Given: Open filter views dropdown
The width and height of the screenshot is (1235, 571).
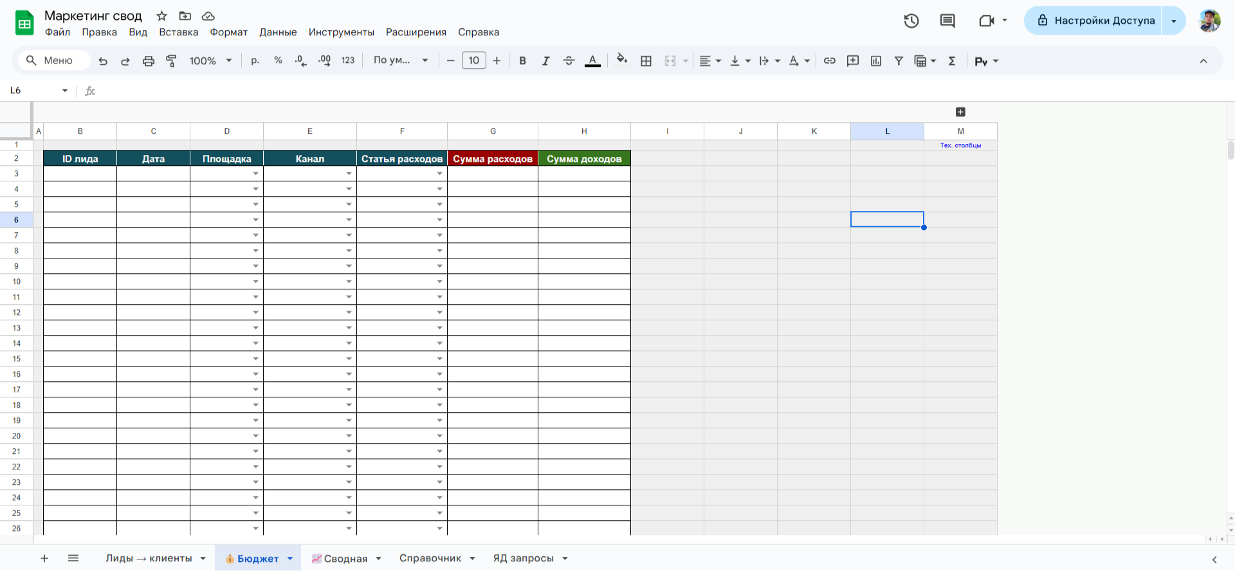Looking at the screenshot, I should (925, 60).
